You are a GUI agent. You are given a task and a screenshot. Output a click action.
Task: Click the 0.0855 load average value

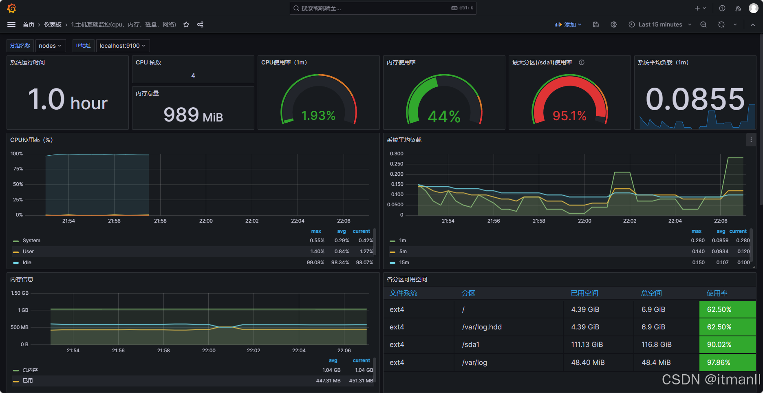click(x=695, y=99)
